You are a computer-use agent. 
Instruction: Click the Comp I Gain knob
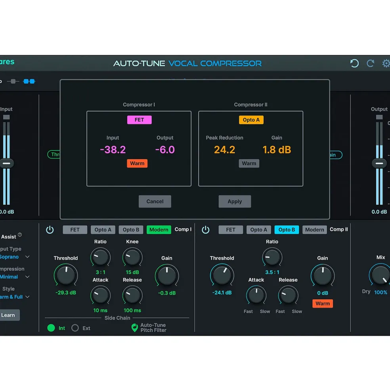pos(167,275)
